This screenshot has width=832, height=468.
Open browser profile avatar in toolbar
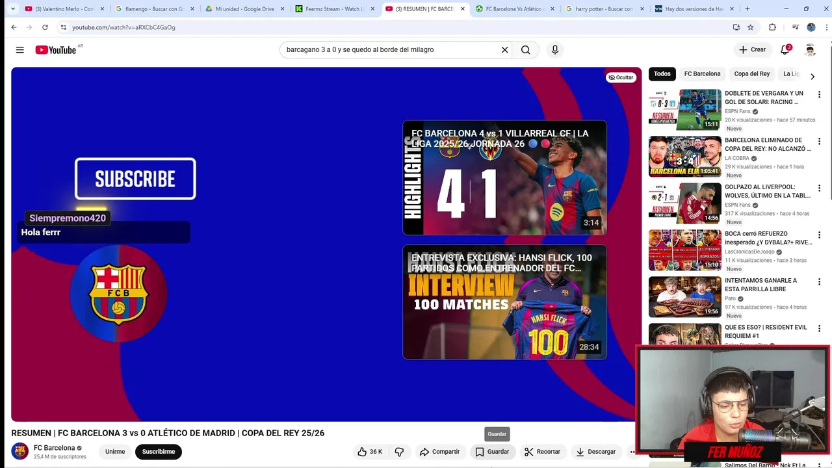(x=811, y=27)
